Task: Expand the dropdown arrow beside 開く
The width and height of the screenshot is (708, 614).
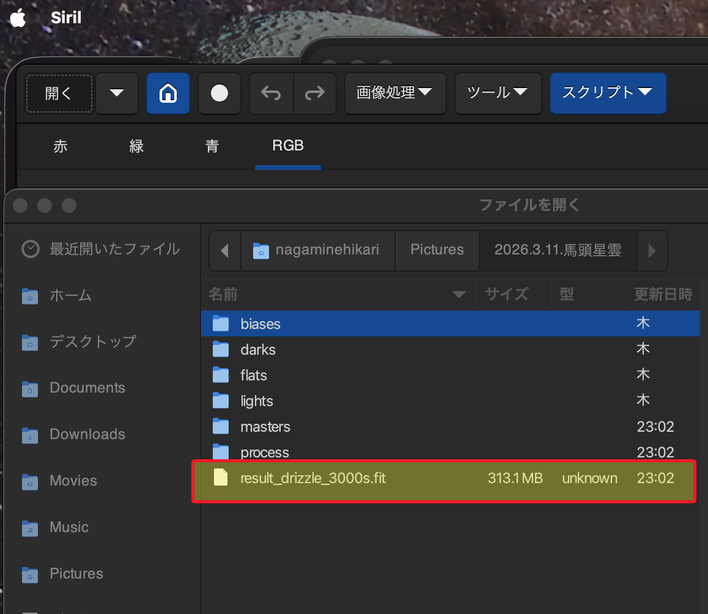Action: tap(117, 93)
